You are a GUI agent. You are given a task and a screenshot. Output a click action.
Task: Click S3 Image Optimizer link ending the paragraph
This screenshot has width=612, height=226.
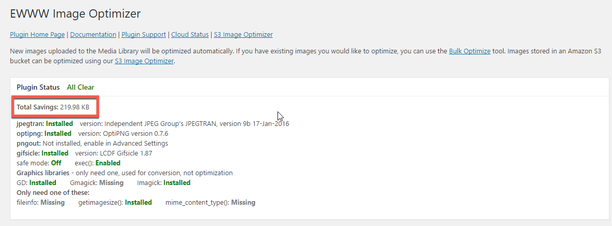coord(144,61)
